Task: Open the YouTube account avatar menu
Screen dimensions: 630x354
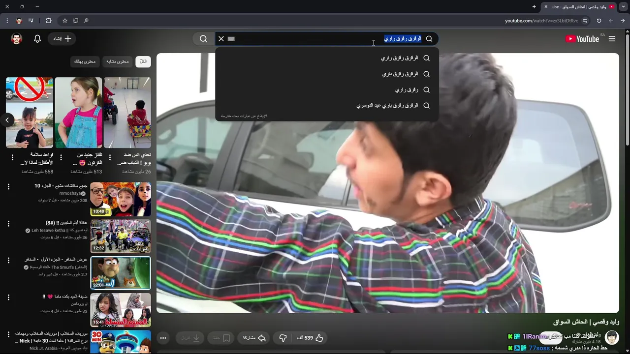Action: (x=17, y=39)
